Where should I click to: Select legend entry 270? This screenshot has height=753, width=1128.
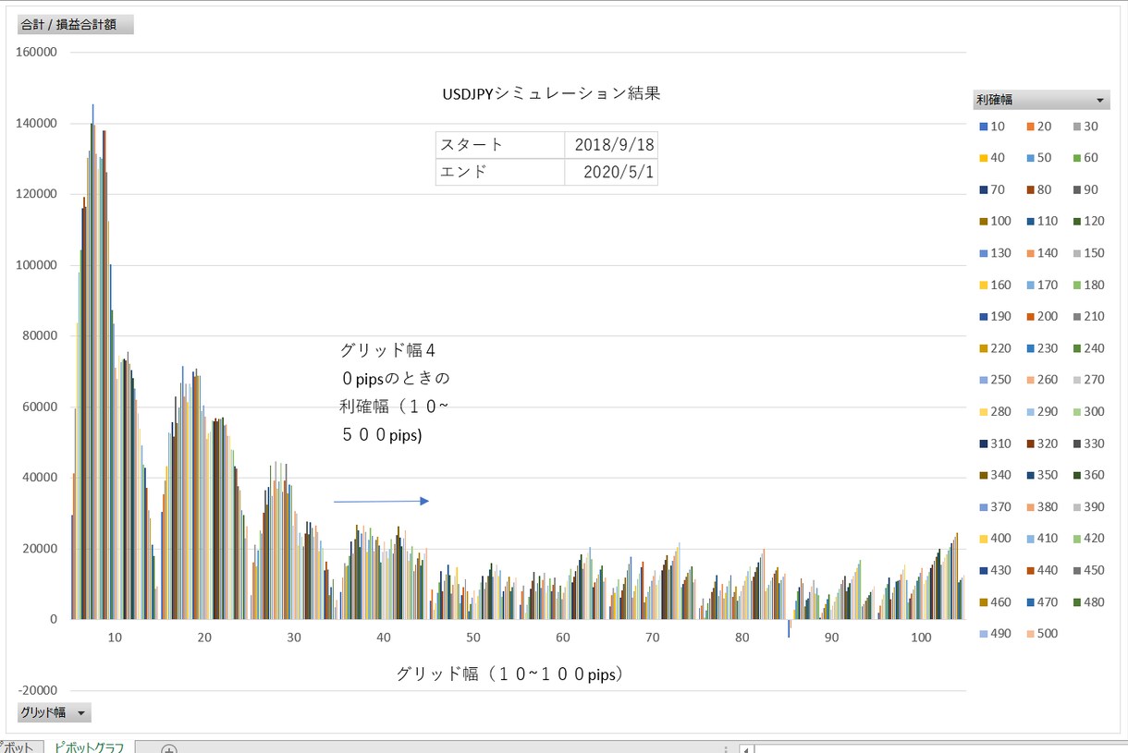coord(1088,380)
